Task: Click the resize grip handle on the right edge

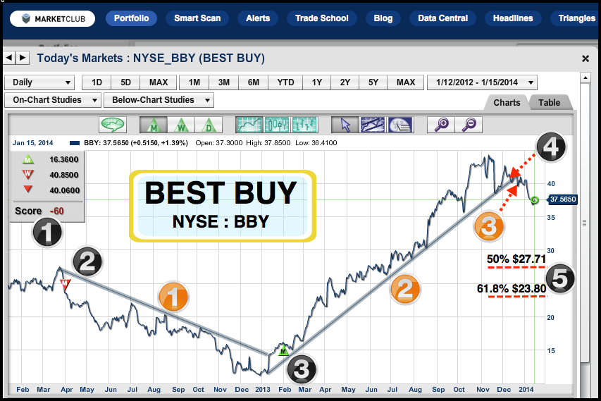Action: [x=585, y=223]
